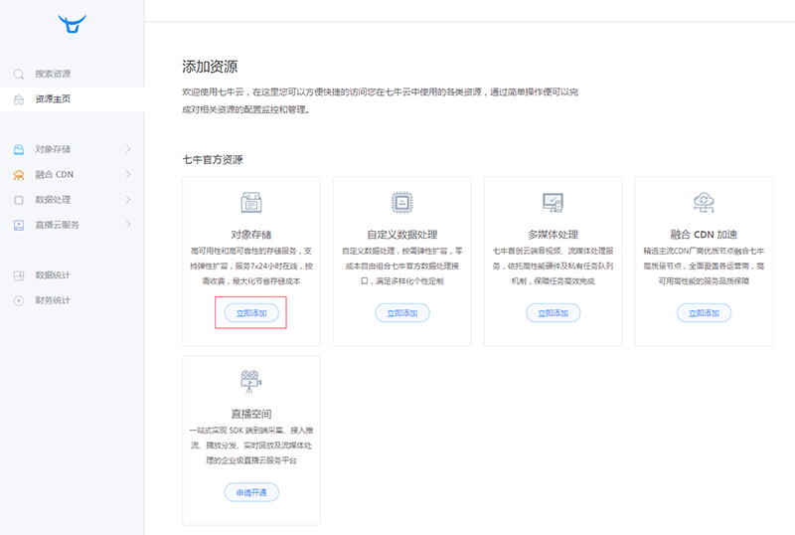Open 数据统计 sidebar item
Screen dimensions: 795x535
point(72,275)
